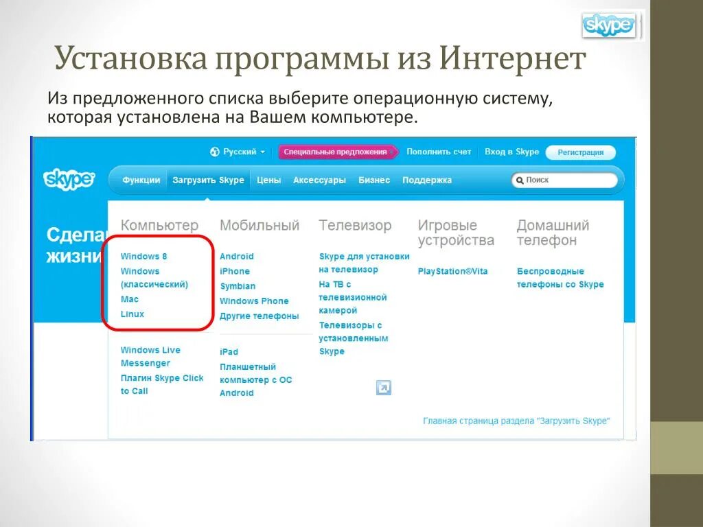Open the Функции menu item
The width and height of the screenshot is (703, 527).
point(141,180)
